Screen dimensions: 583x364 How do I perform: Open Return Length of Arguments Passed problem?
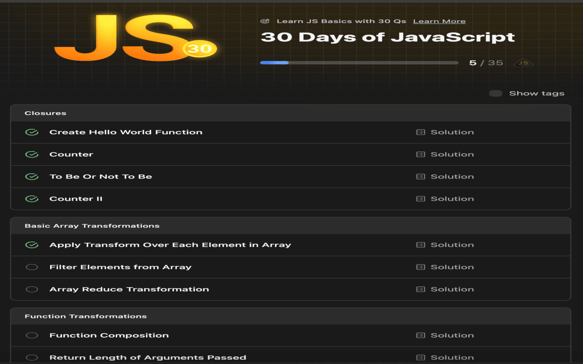tap(148, 358)
